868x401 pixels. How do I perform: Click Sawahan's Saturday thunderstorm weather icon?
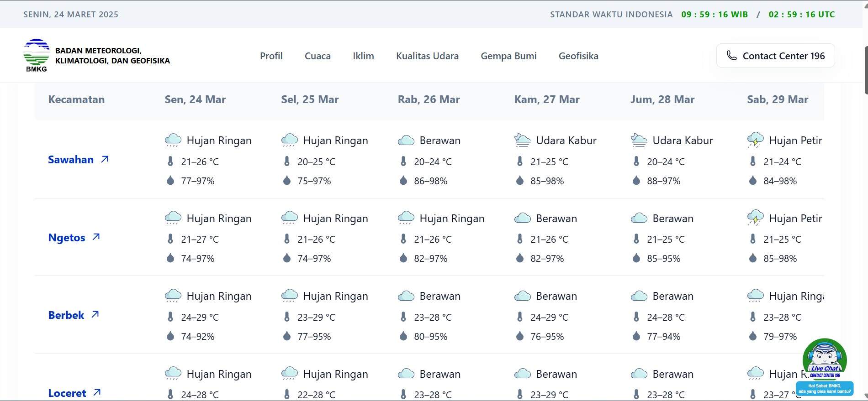755,141
